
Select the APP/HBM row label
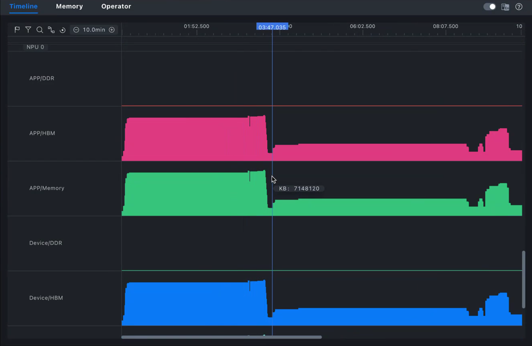(x=42, y=133)
